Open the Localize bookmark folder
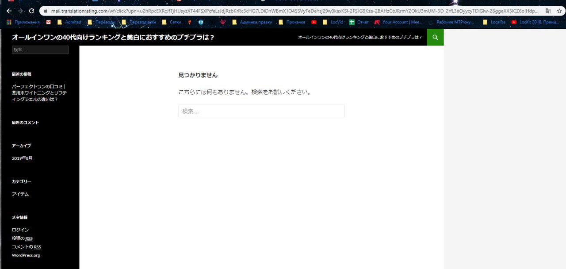The image size is (566, 269). point(494,22)
